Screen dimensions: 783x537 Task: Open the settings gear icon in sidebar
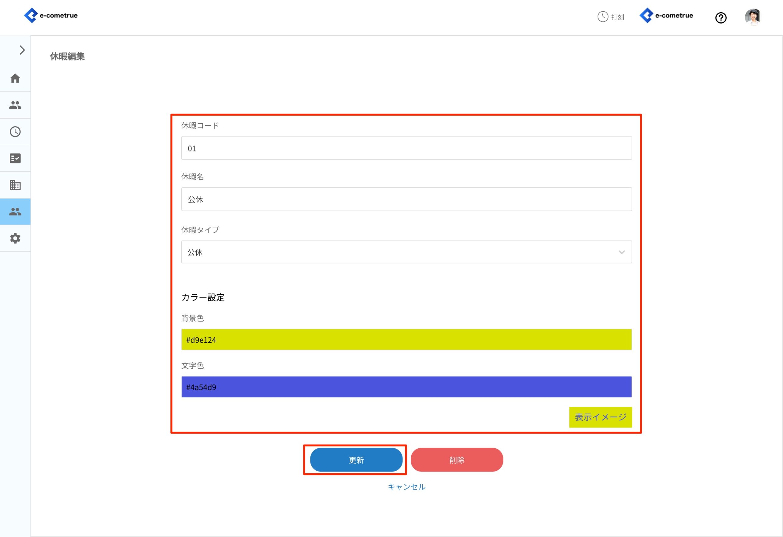tap(15, 238)
